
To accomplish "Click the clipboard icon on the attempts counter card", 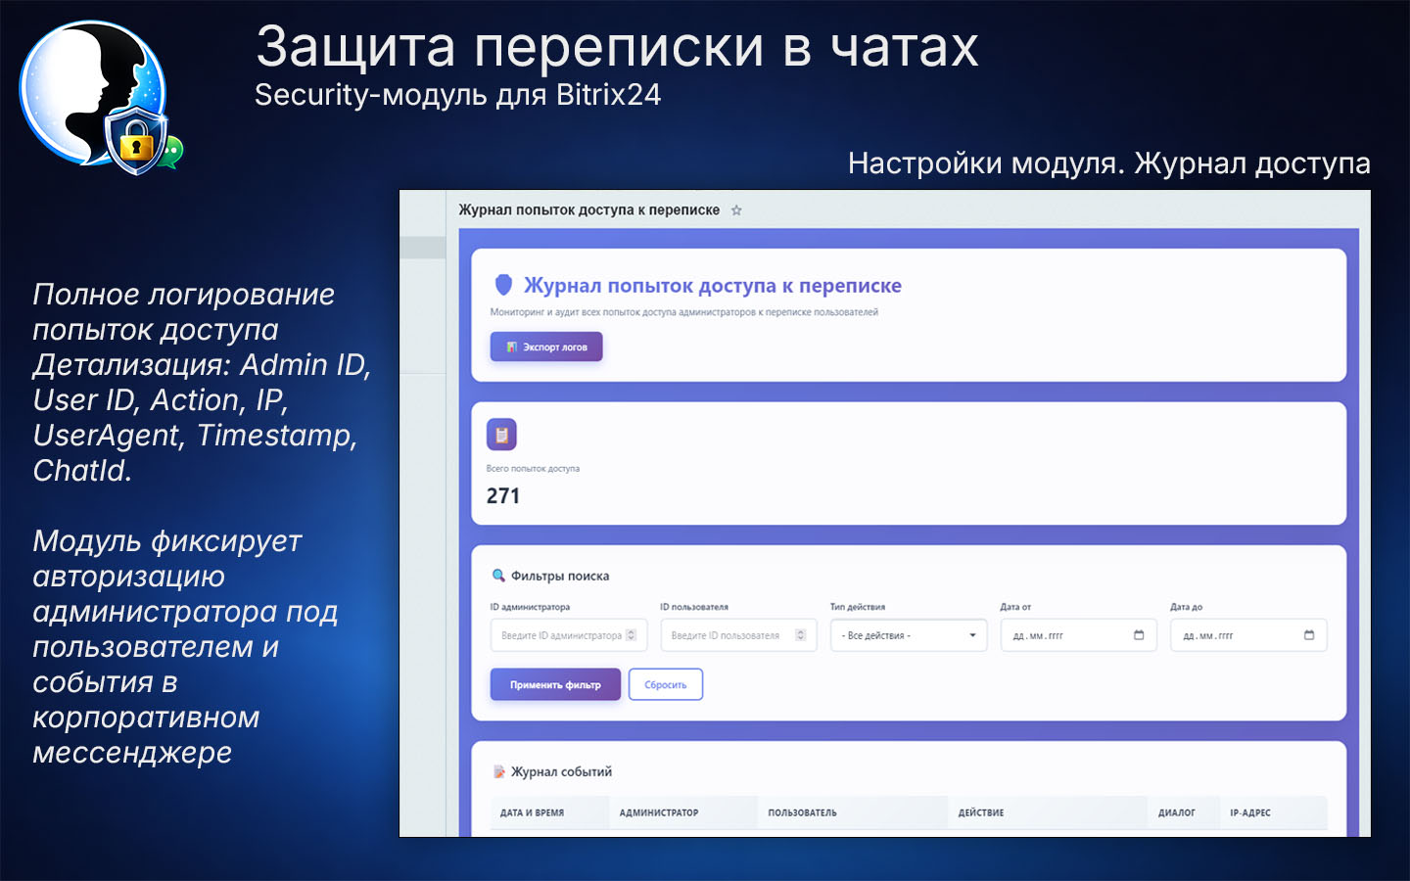I will [501, 434].
